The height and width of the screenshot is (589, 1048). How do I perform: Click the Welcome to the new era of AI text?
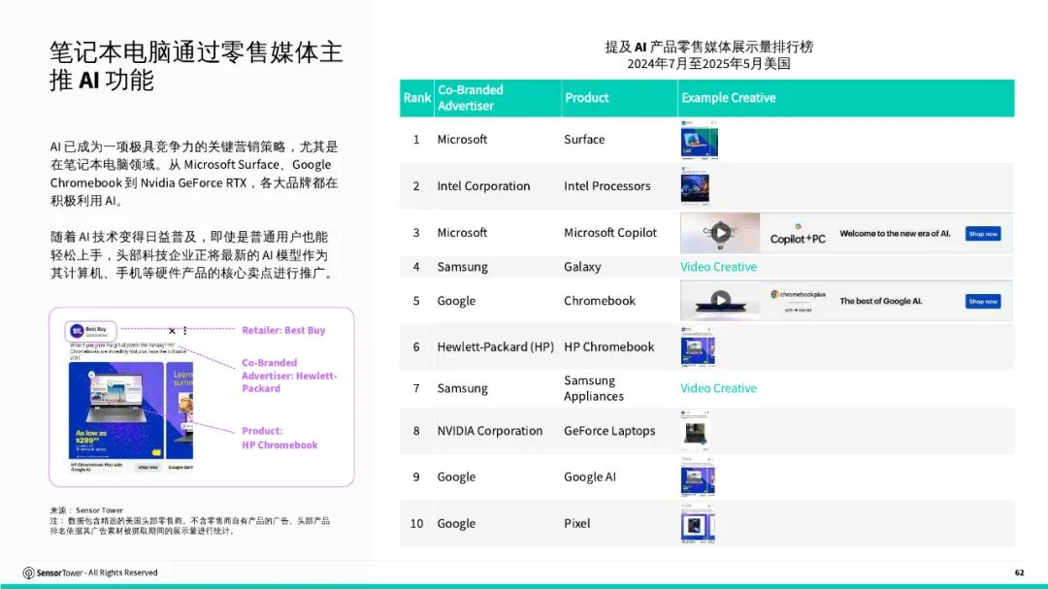click(895, 233)
